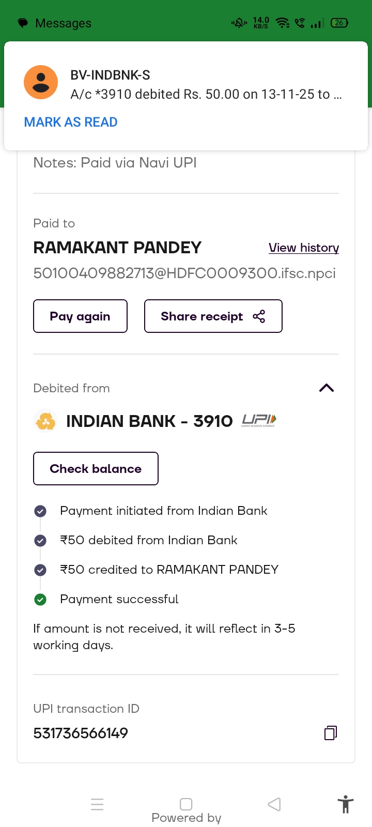Tap the accessibility figure icon
372x827 pixels.
pyautogui.click(x=346, y=805)
